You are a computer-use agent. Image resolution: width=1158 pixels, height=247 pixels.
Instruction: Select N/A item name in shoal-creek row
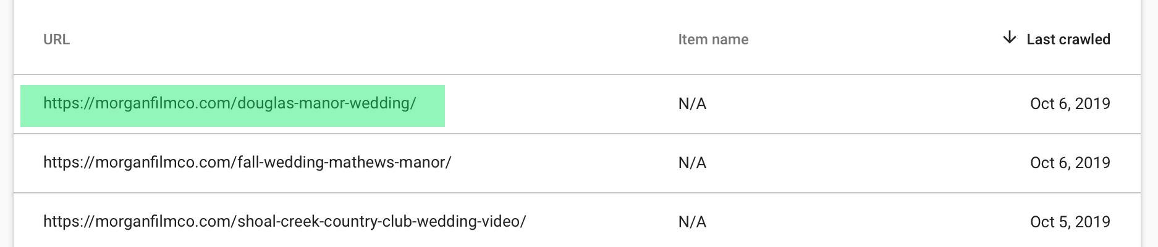click(x=692, y=222)
